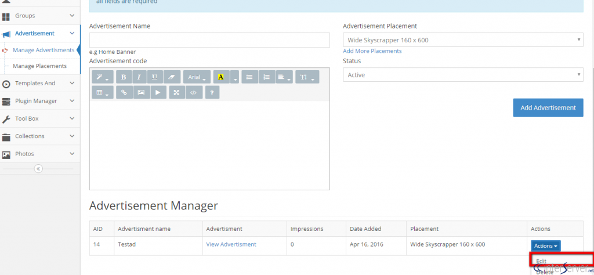This screenshot has height=275, width=594.
Task: Click inside the Advertisement code editor area
Action: tap(209, 145)
